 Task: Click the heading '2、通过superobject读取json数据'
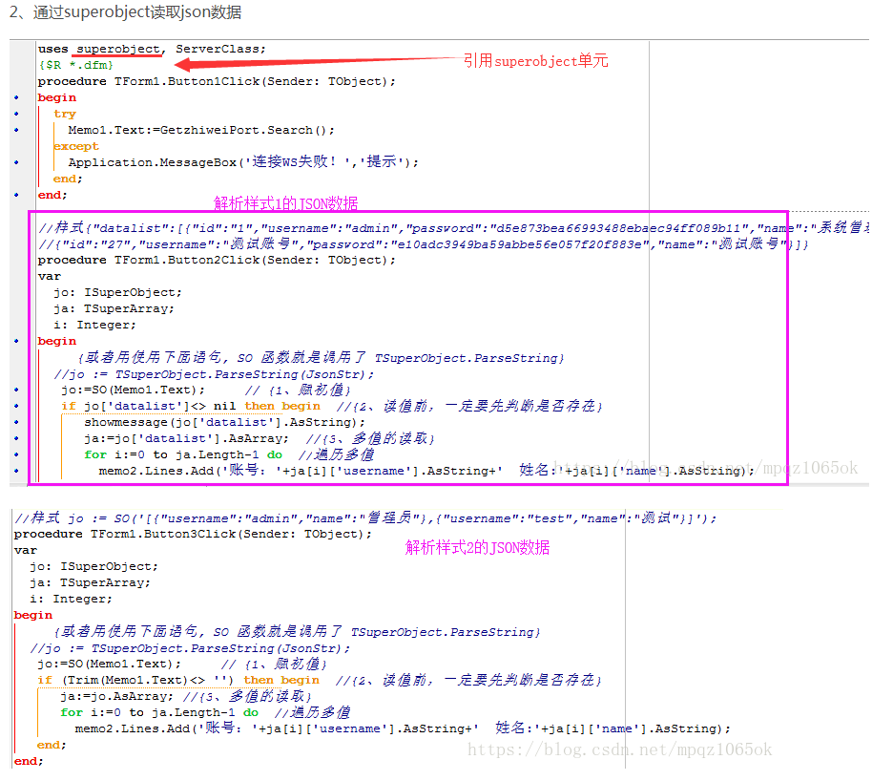tap(125, 12)
